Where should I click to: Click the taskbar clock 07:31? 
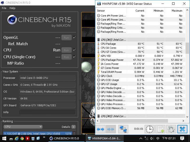coord(169,138)
